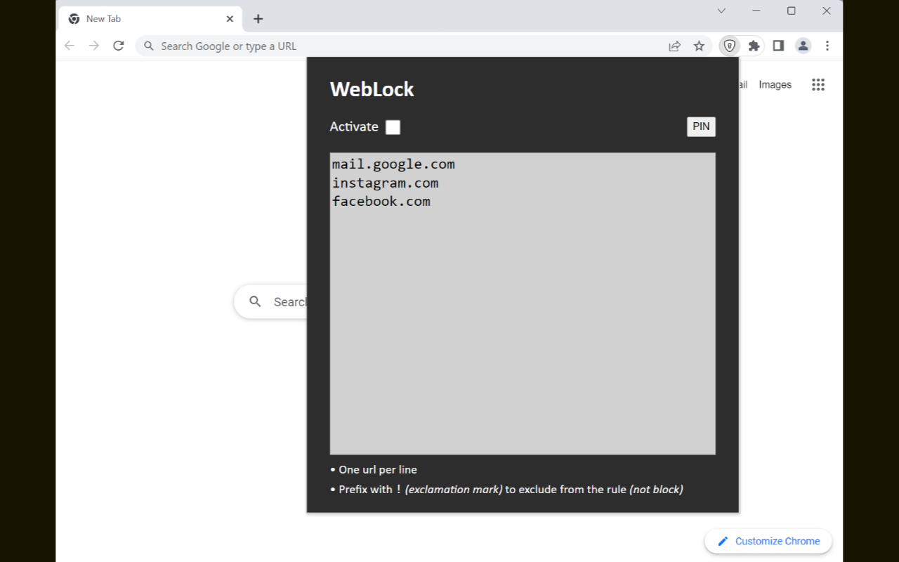The width and height of the screenshot is (899, 562).
Task: Open the window control chevron dropdown
Action: pos(721,11)
